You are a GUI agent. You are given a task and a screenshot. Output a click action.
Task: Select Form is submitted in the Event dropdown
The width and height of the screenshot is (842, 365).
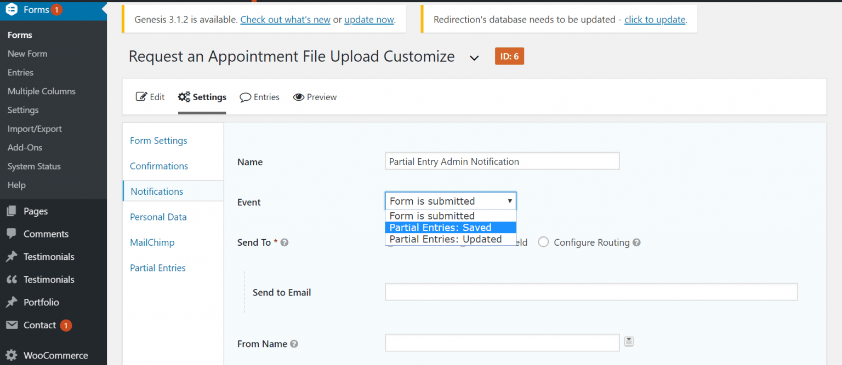click(431, 216)
